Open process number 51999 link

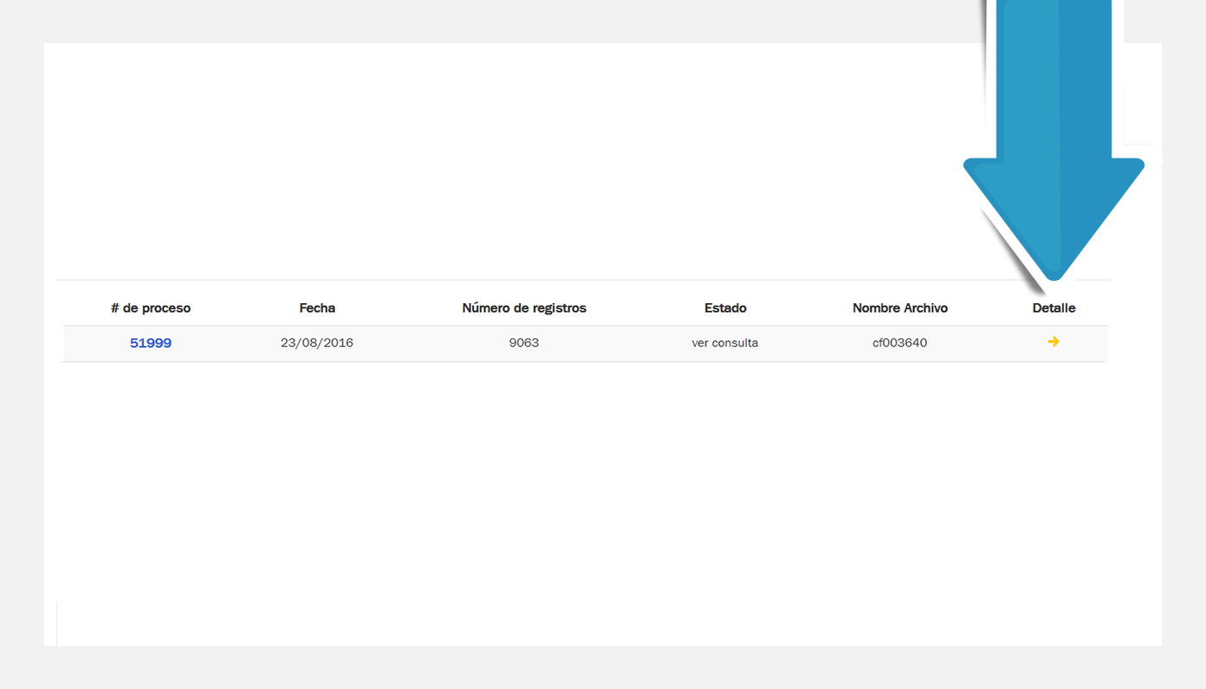tap(151, 343)
